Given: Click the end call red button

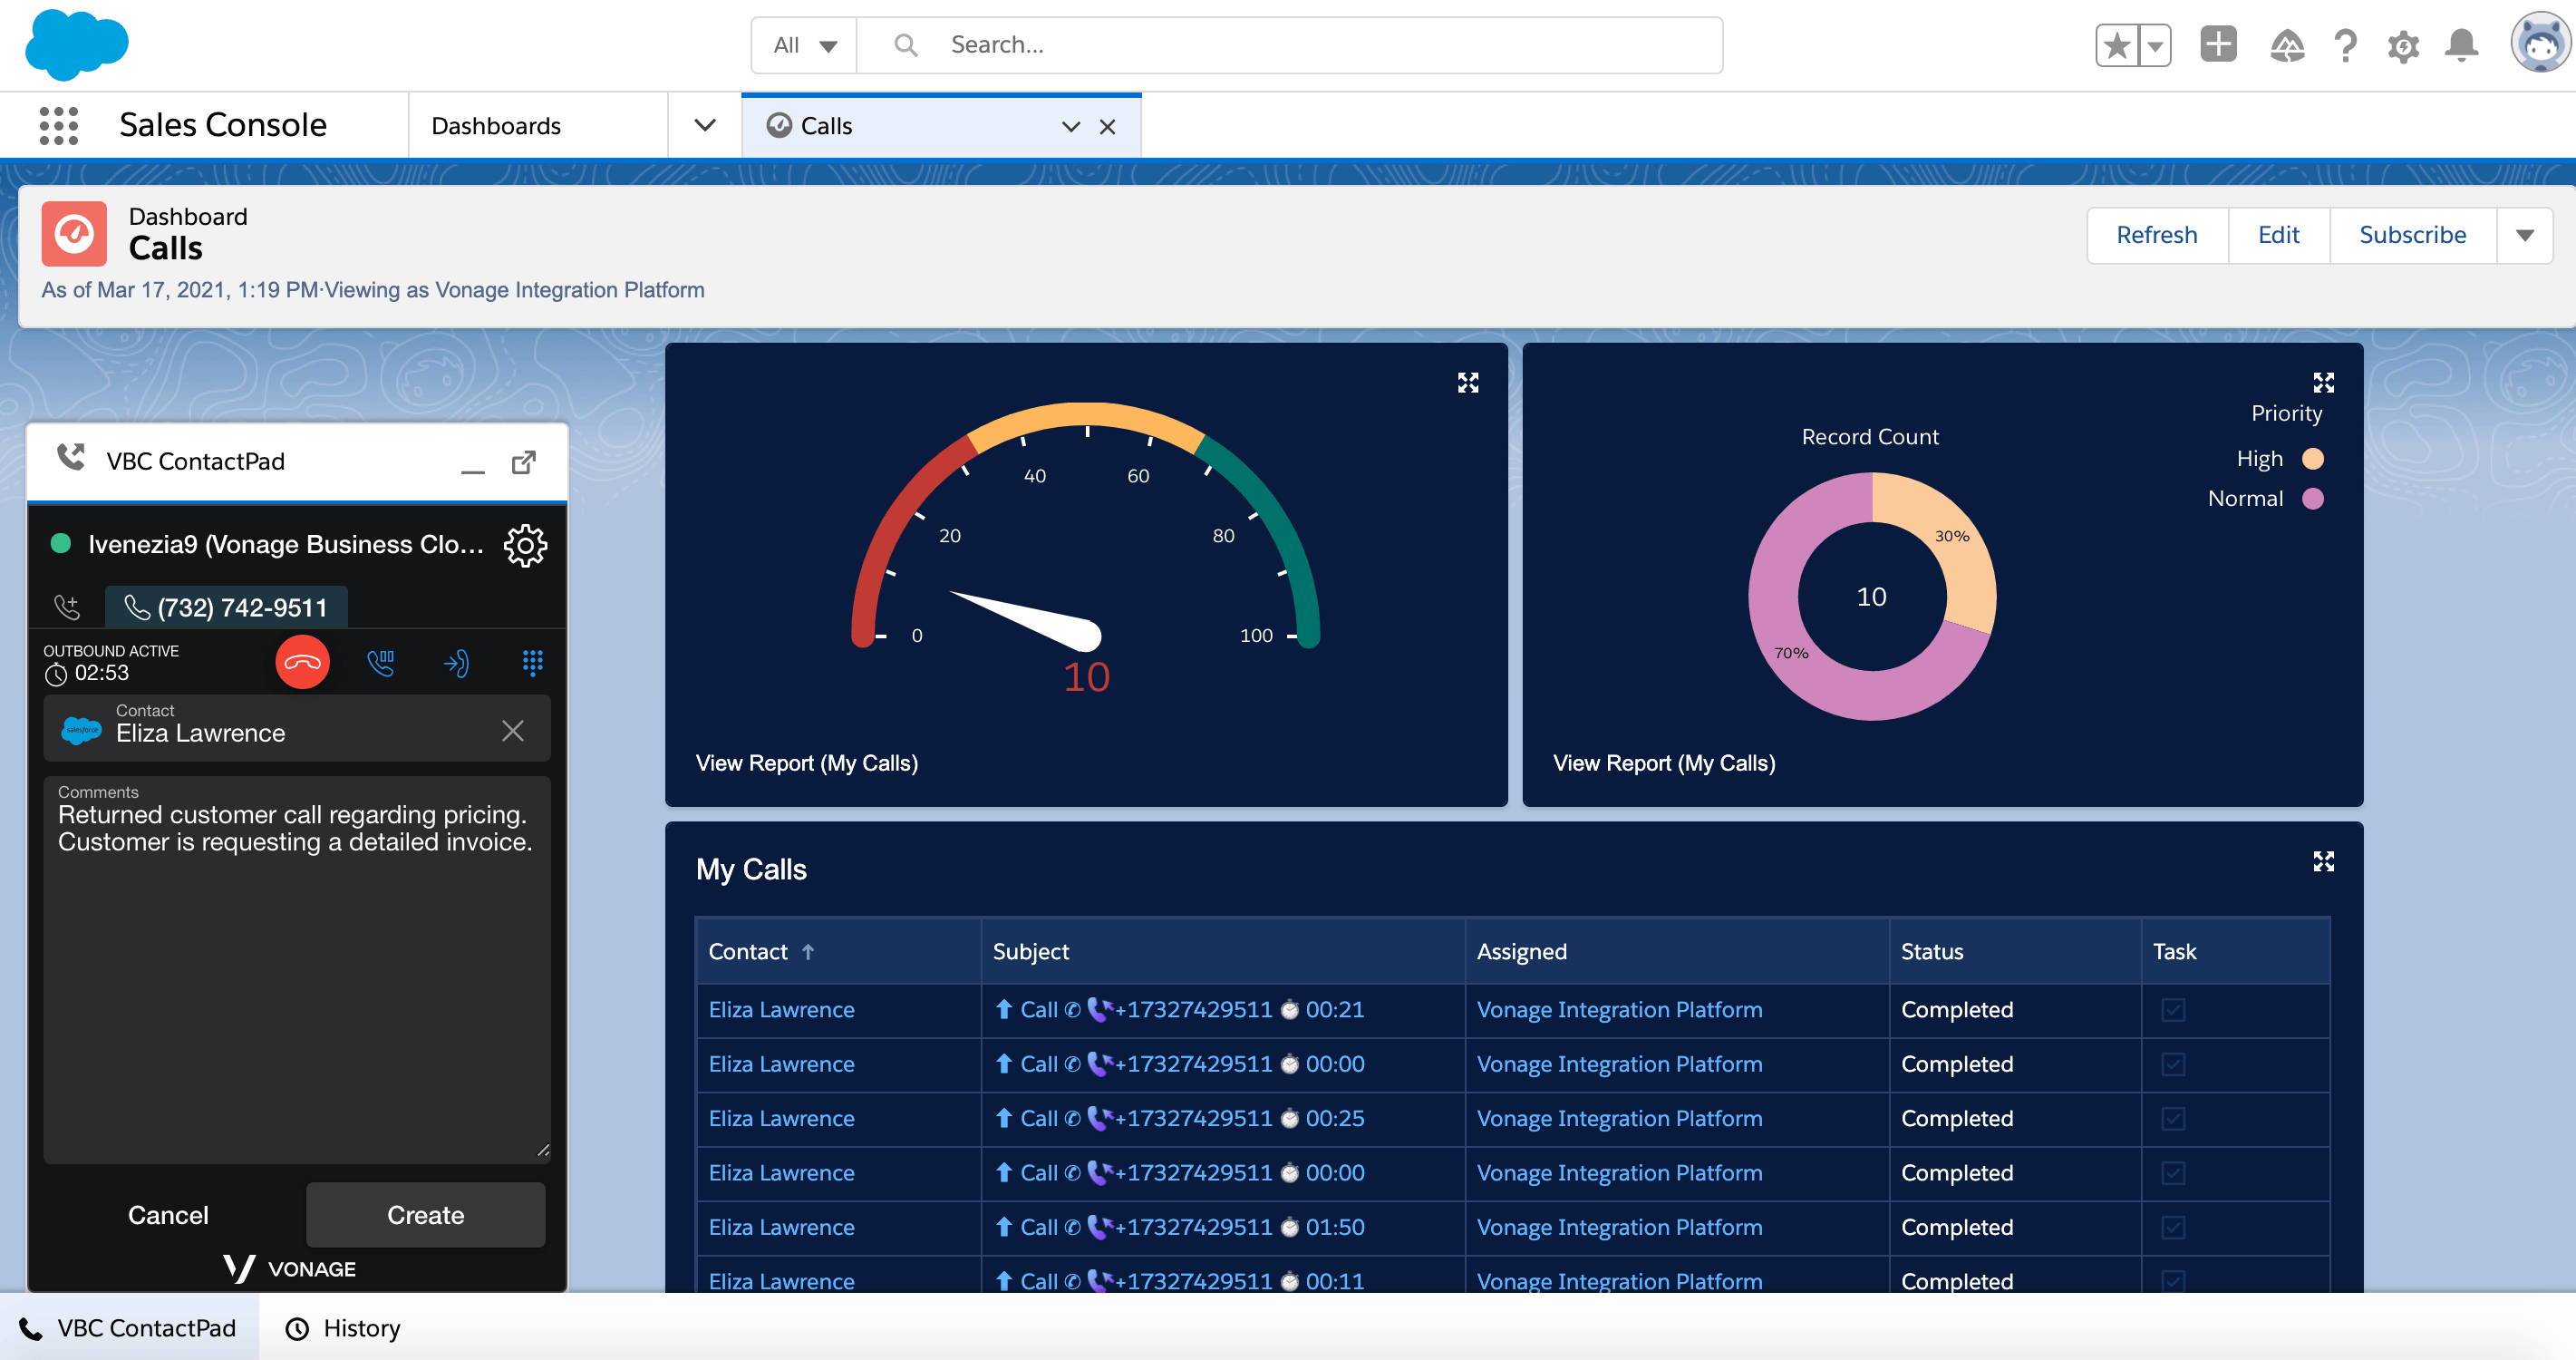Looking at the screenshot, I should coord(304,661).
